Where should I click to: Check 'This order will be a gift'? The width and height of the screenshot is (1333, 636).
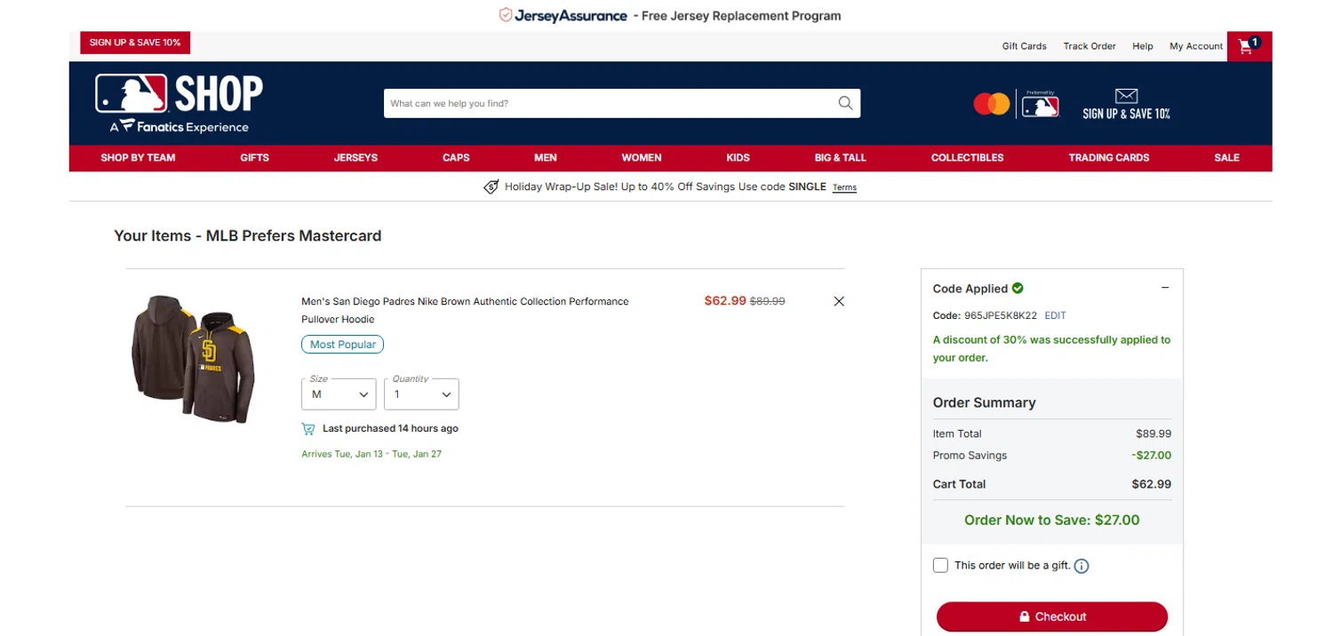(x=940, y=565)
